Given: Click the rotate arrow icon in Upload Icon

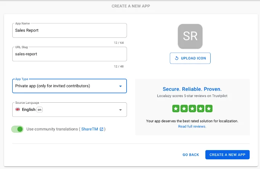Looking at the screenshot, I should coord(176,58).
